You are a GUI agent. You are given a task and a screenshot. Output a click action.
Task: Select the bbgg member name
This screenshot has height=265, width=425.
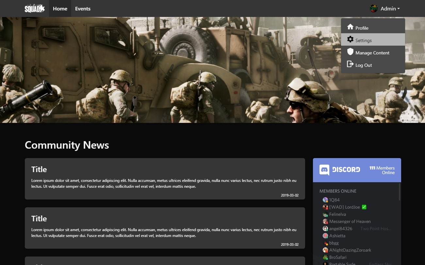(334, 243)
